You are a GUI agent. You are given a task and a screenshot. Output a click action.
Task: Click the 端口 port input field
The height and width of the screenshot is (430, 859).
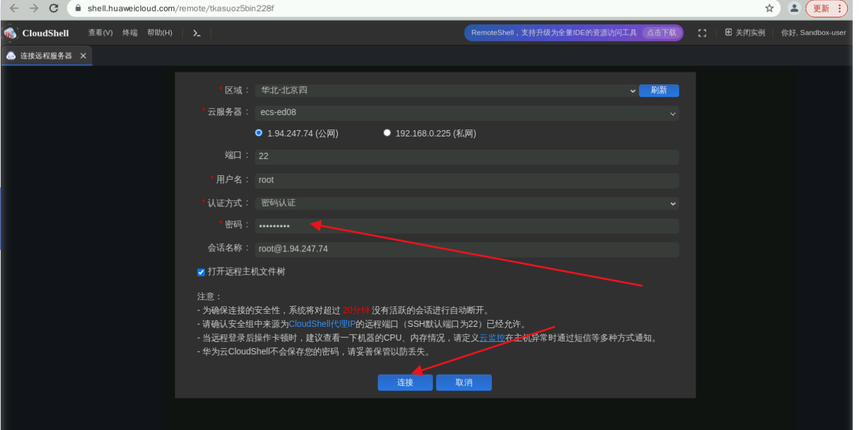[x=467, y=157]
